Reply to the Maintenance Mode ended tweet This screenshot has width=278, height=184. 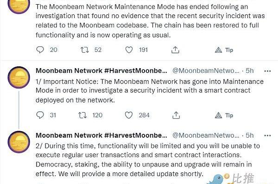(40, 50)
